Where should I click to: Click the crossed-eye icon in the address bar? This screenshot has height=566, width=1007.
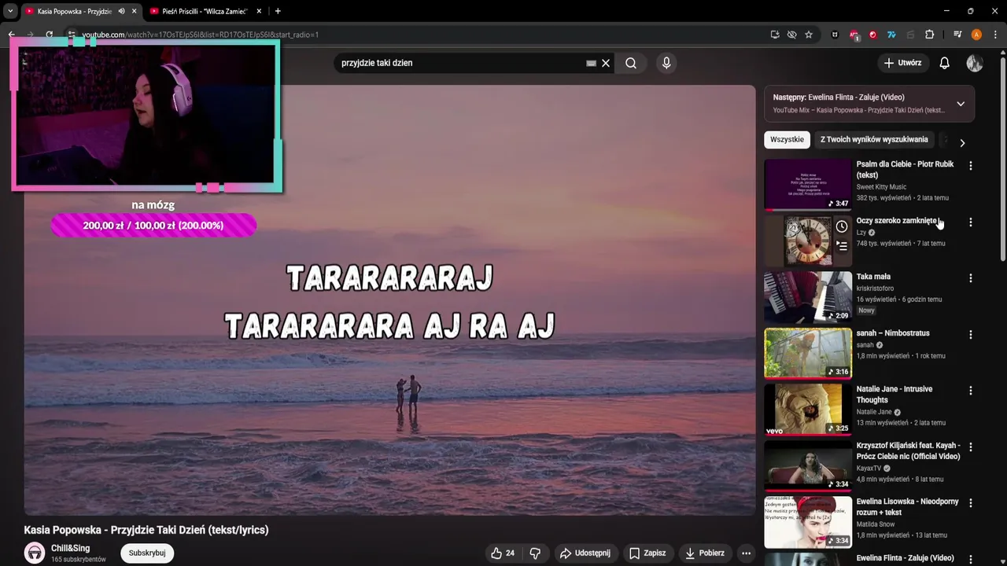(x=791, y=35)
